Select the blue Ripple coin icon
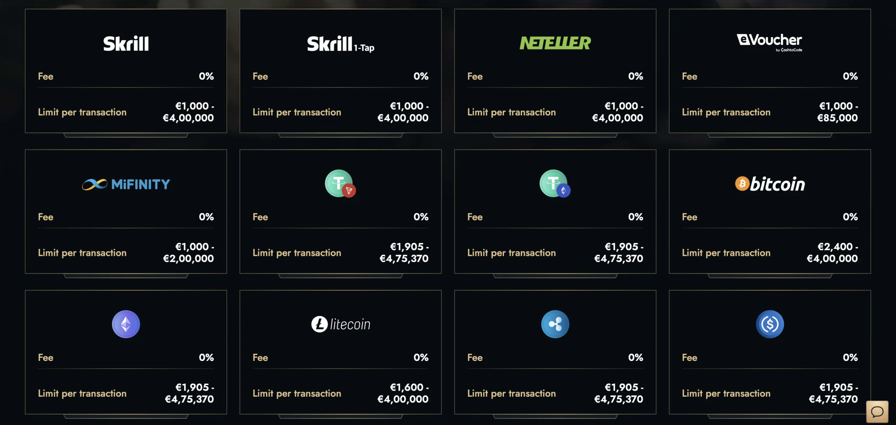 tap(555, 324)
